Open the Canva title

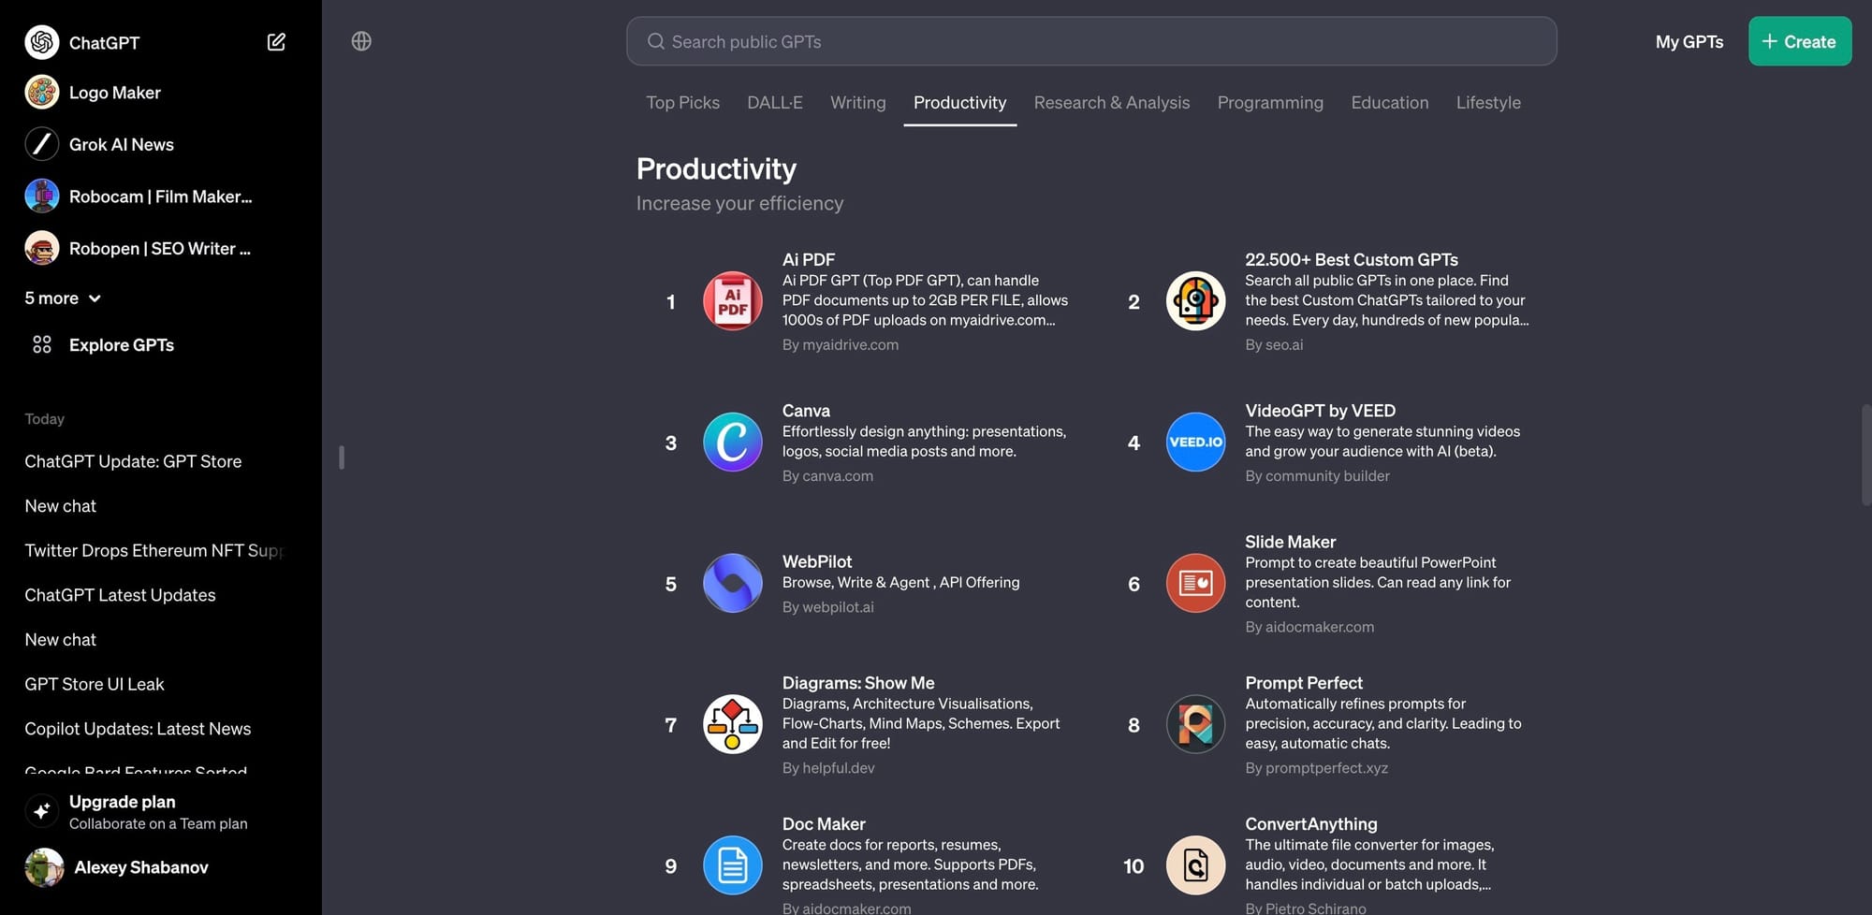[x=806, y=411]
